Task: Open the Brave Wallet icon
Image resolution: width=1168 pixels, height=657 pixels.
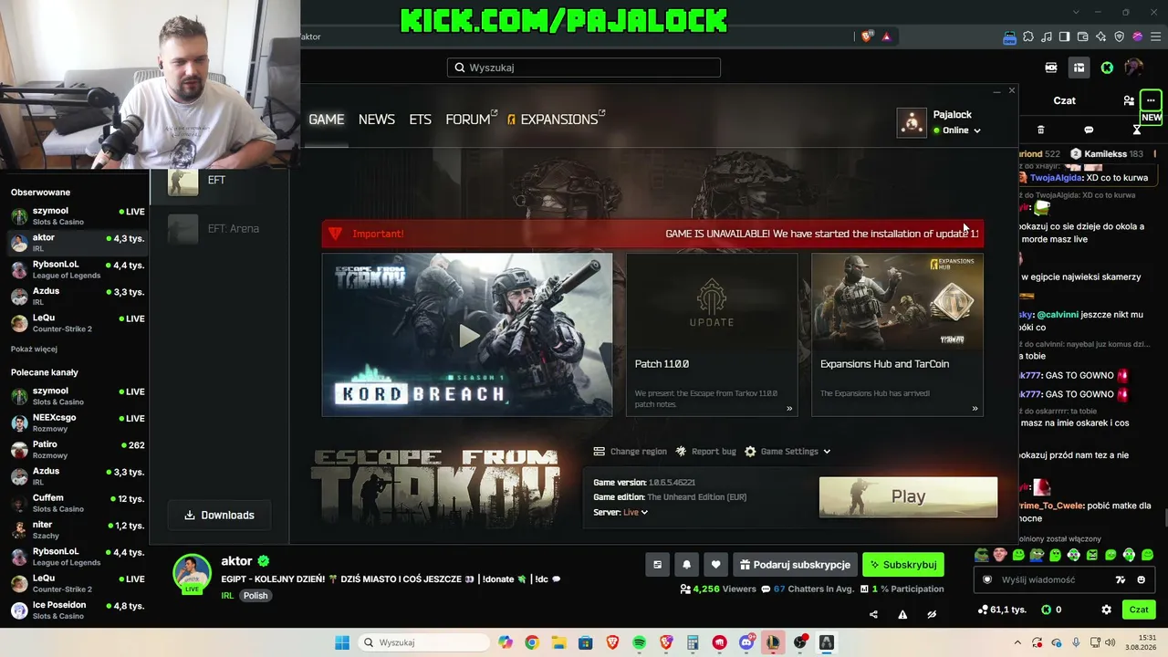Action: pyautogui.click(x=1083, y=36)
